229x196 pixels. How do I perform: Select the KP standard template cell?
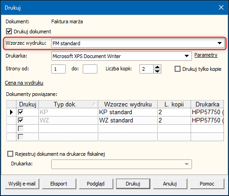pos(128,112)
